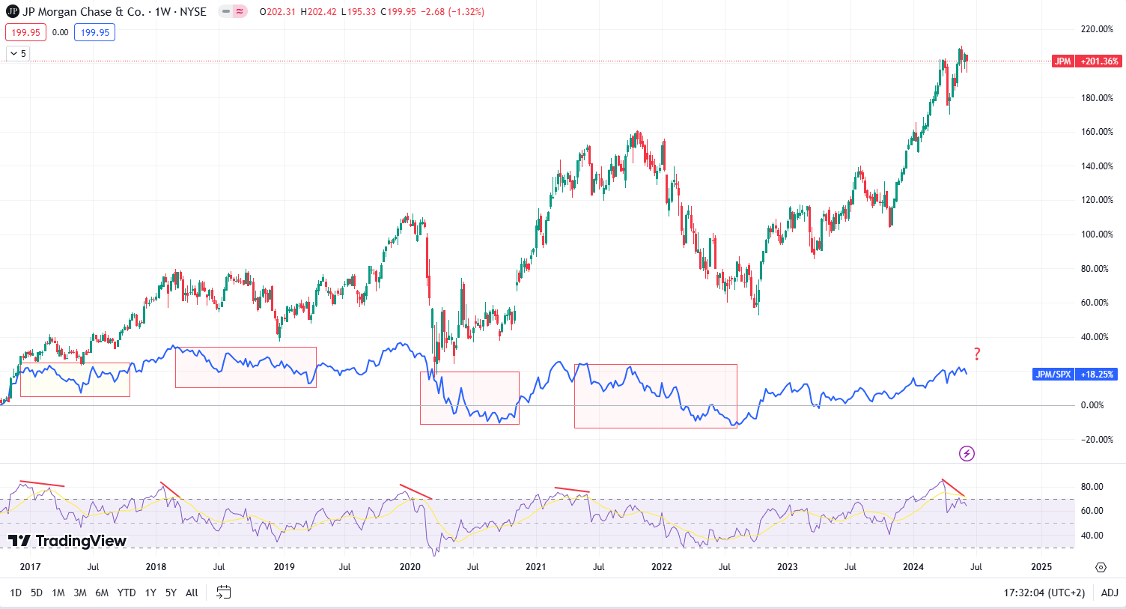Click the red 199.95 sell price button
Viewport: 1126px width, 609px height.
[25, 32]
